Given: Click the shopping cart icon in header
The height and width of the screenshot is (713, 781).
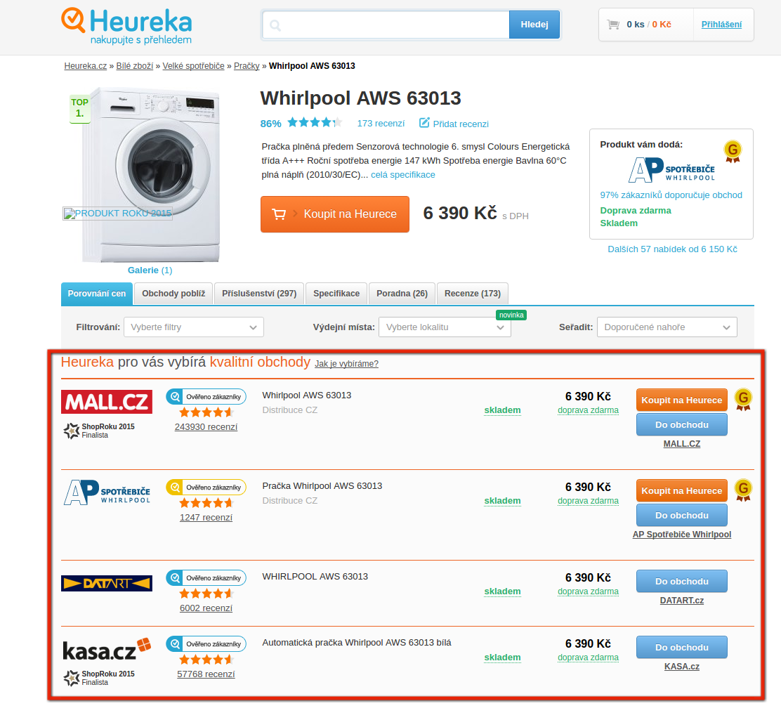Looking at the screenshot, I should click(x=613, y=25).
